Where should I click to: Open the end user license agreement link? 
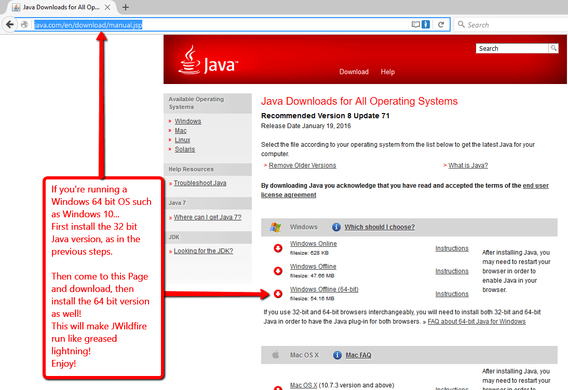click(x=404, y=190)
